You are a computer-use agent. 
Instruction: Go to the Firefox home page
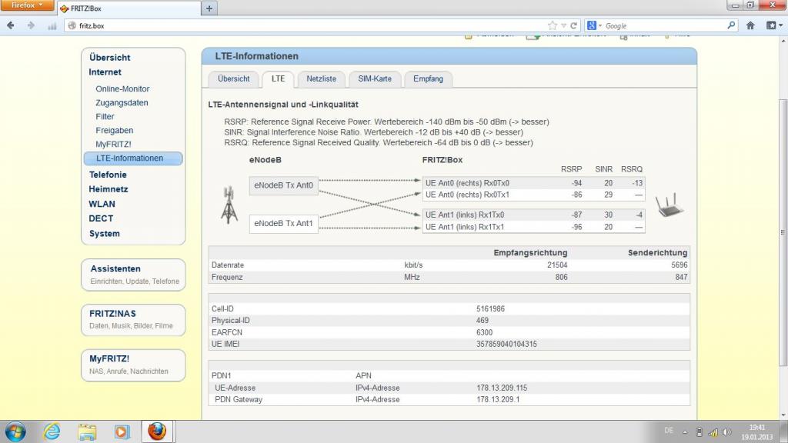click(750, 25)
